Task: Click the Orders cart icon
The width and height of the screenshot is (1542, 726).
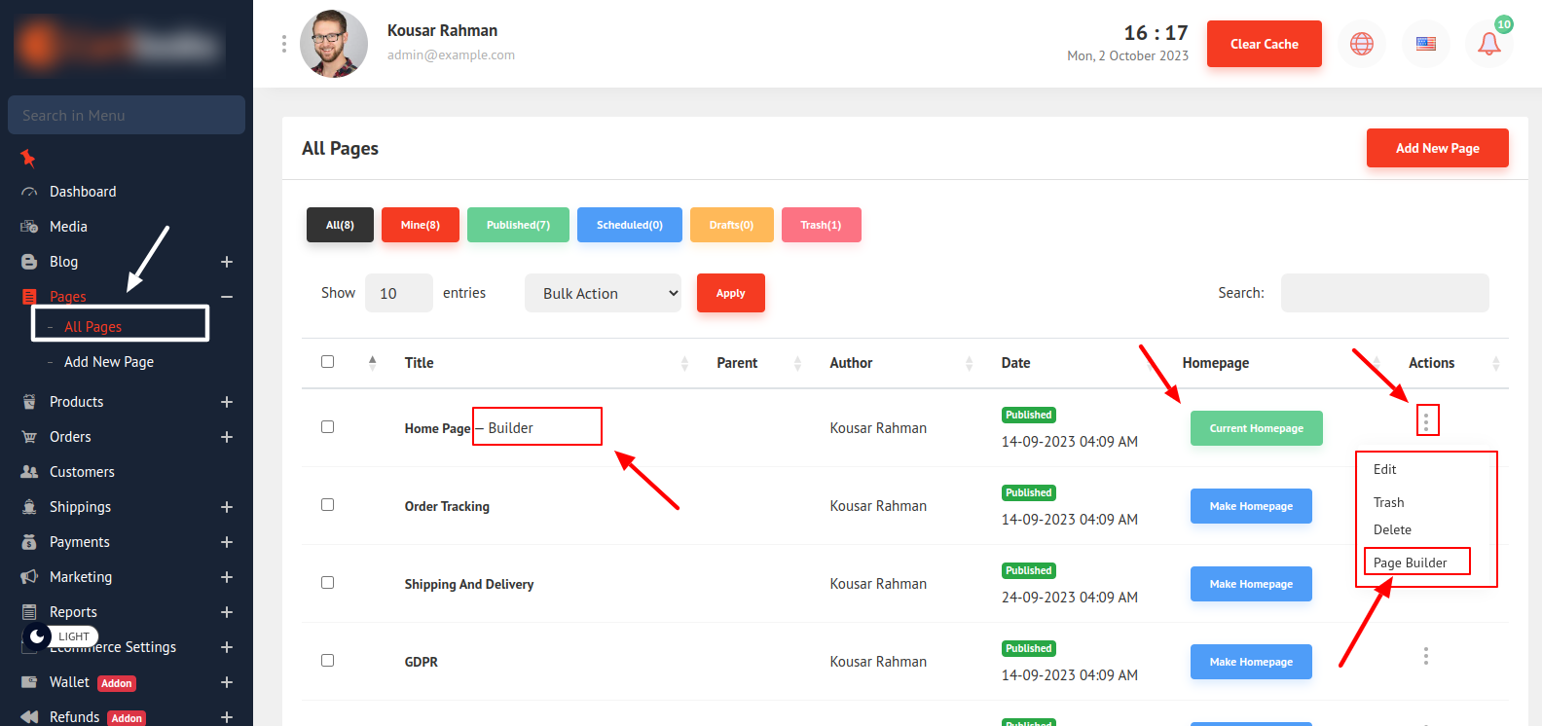Action: coord(29,437)
